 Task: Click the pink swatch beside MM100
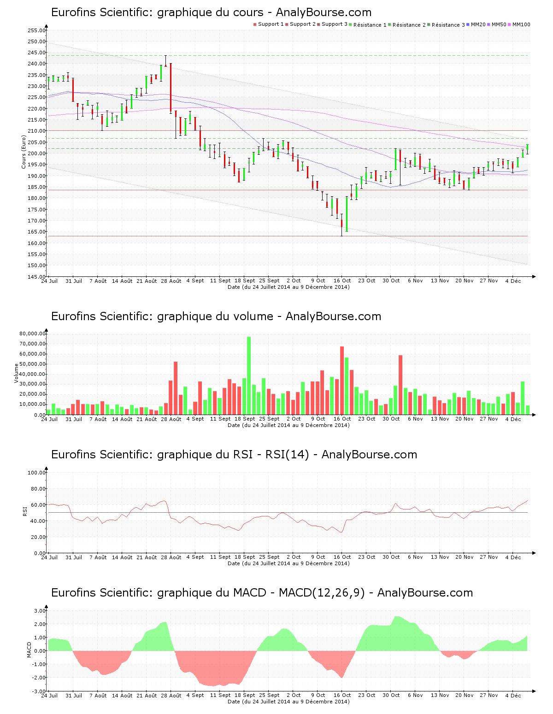(510, 24)
